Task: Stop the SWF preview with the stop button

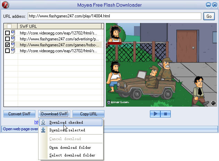Action: [166, 114]
